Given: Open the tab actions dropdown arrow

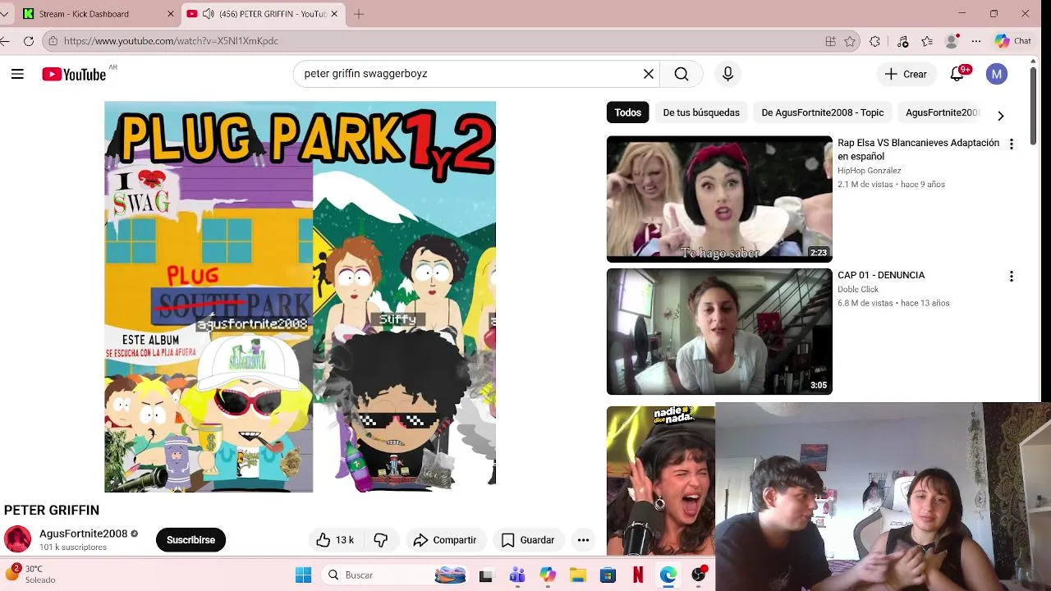Looking at the screenshot, I should [x=5, y=14].
